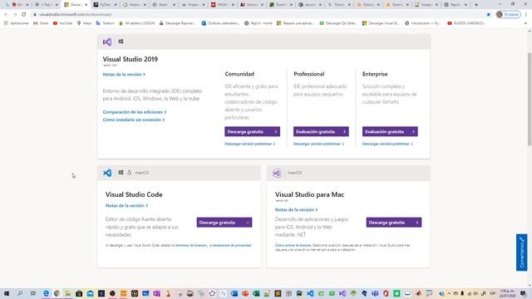Image resolution: width=532 pixels, height=299 pixels.
Task: Click Descargar versión preliminar under Professional
Action: click(318, 144)
